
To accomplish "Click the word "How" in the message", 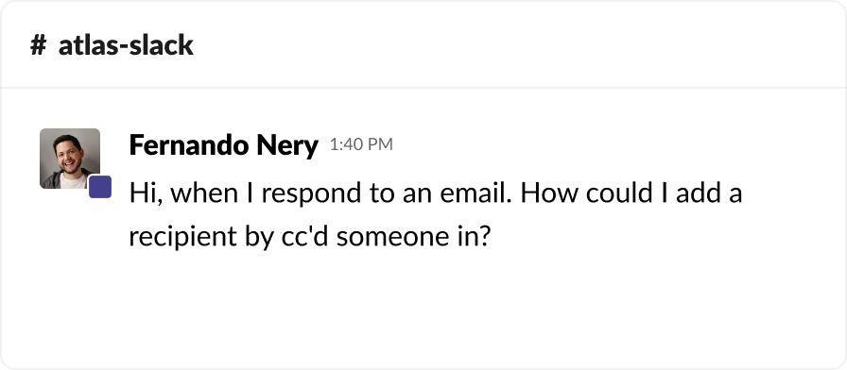I will tap(549, 193).
